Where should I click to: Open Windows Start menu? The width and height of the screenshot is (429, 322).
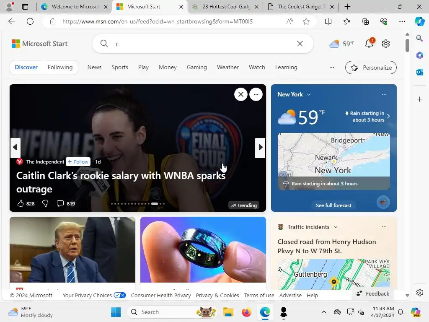tap(116, 312)
